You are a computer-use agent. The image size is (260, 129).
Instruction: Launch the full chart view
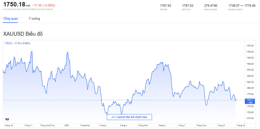click(129, 117)
